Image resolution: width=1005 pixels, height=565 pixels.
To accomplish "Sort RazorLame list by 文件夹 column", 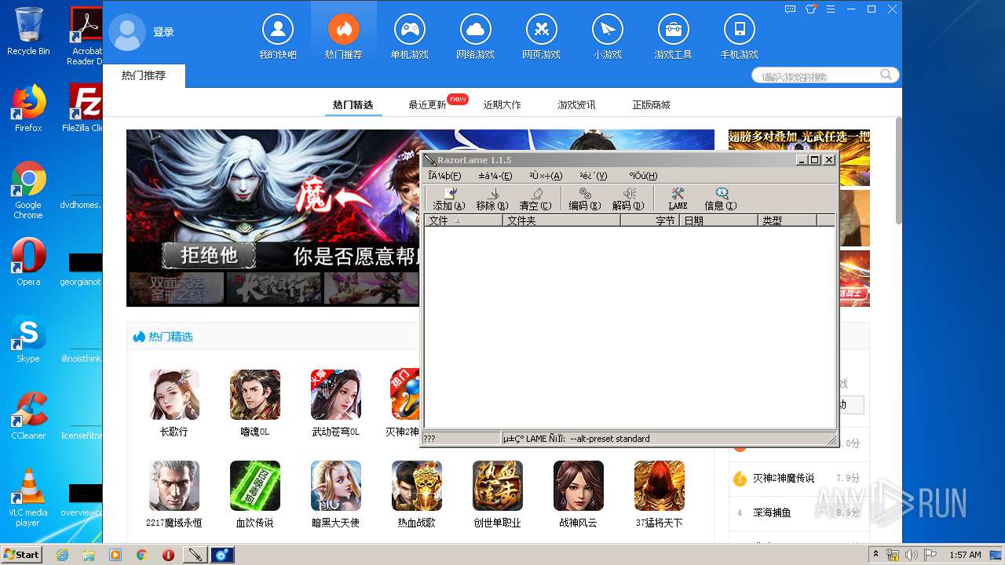I will tap(561, 221).
